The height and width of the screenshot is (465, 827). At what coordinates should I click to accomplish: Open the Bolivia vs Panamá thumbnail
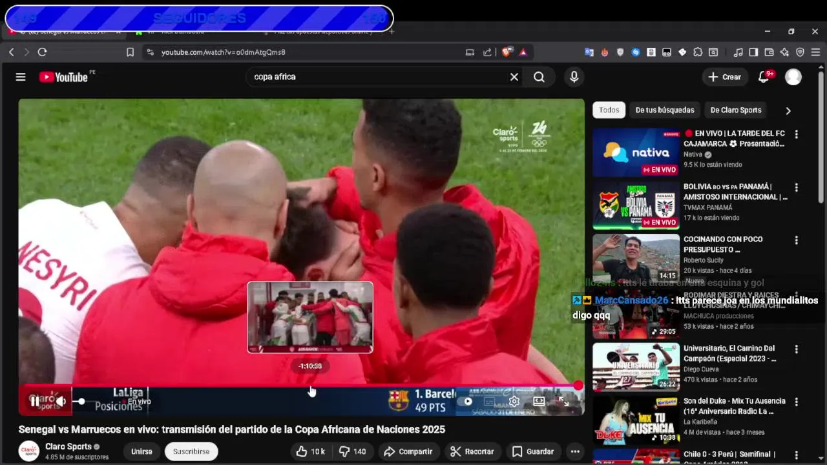[x=636, y=205]
